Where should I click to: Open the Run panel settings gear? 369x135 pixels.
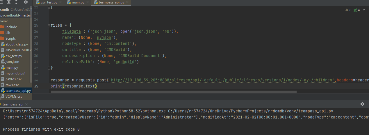(x=362, y=104)
